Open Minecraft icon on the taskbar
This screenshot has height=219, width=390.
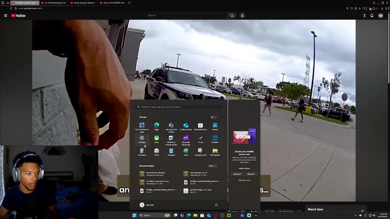(x=229, y=215)
